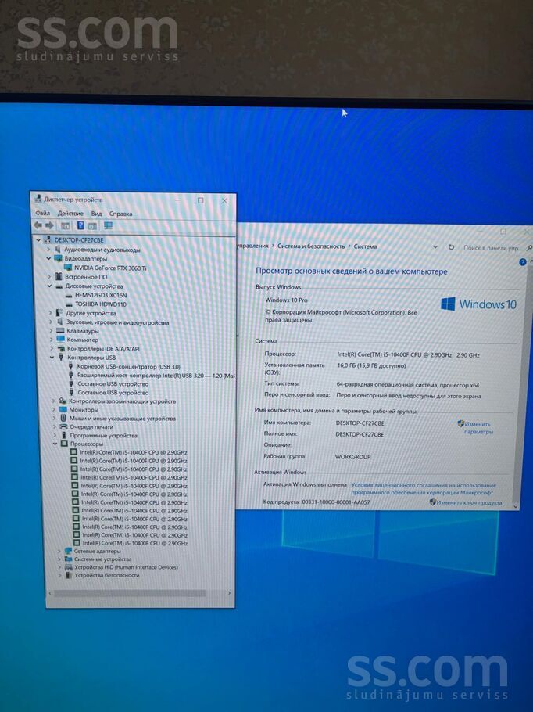Collapse the DESKTOP-CF27CBE root node
The image size is (533, 712).
tap(39, 239)
